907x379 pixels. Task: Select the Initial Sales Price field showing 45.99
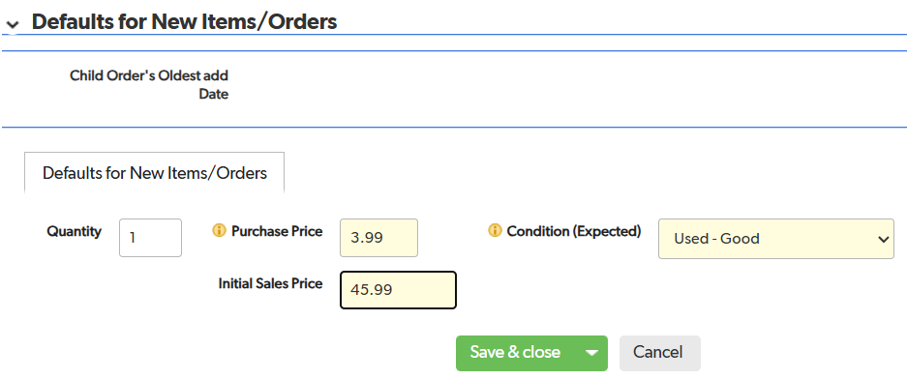[398, 289]
